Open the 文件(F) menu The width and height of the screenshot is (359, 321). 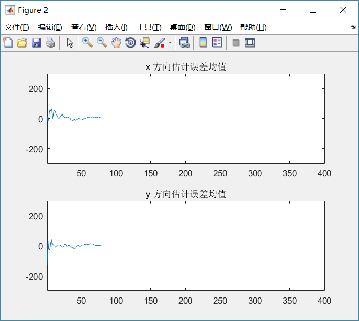[x=17, y=27]
